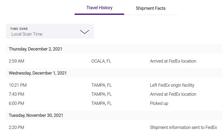This screenshot has height=135, width=222.
Task: Expand the Time Zone dropdown chevron
Action: [85, 32]
